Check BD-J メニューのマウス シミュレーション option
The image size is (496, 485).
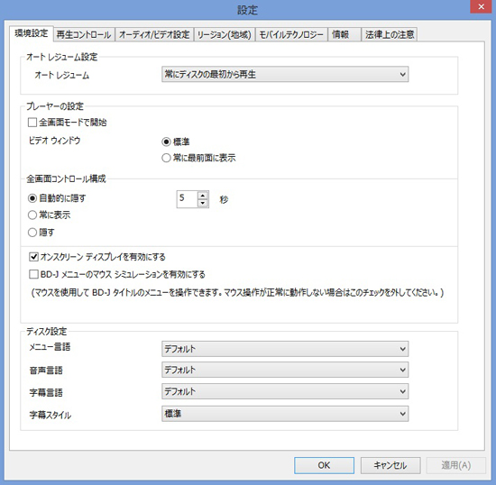tap(33, 274)
